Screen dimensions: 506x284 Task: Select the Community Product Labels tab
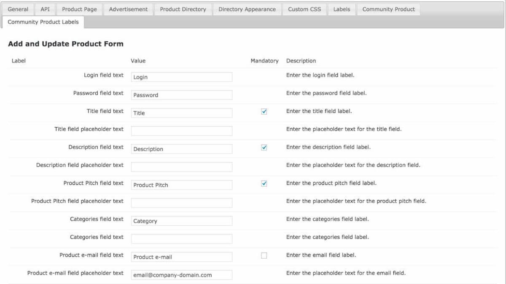43,22
